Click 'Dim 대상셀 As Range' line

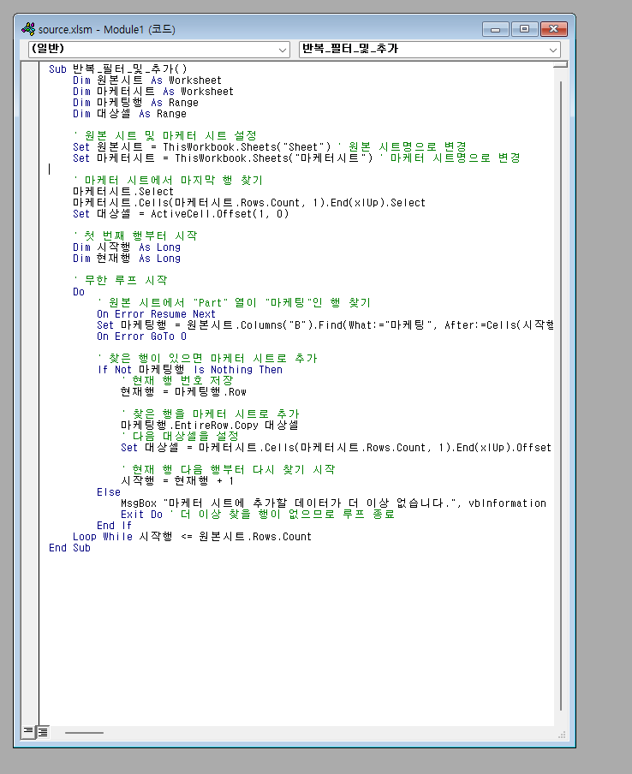(x=129, y=114)
